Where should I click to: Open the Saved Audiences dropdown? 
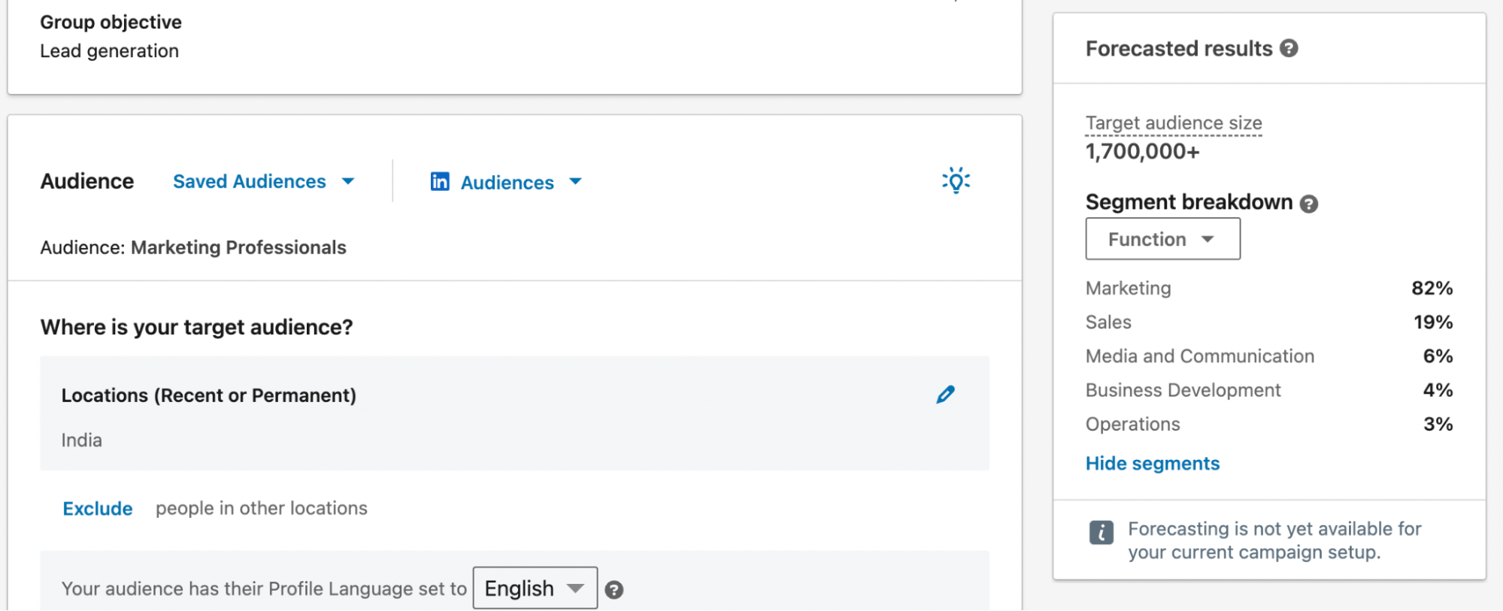tap(263, 182)
